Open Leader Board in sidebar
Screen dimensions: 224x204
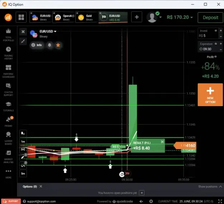[x=8, y=138]
